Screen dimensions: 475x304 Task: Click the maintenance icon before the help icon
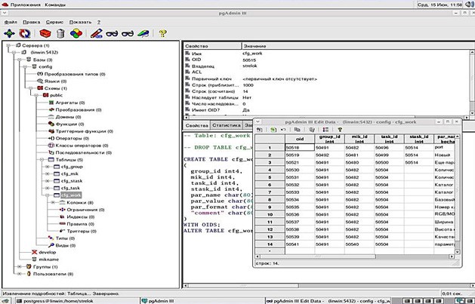[143, 33]
